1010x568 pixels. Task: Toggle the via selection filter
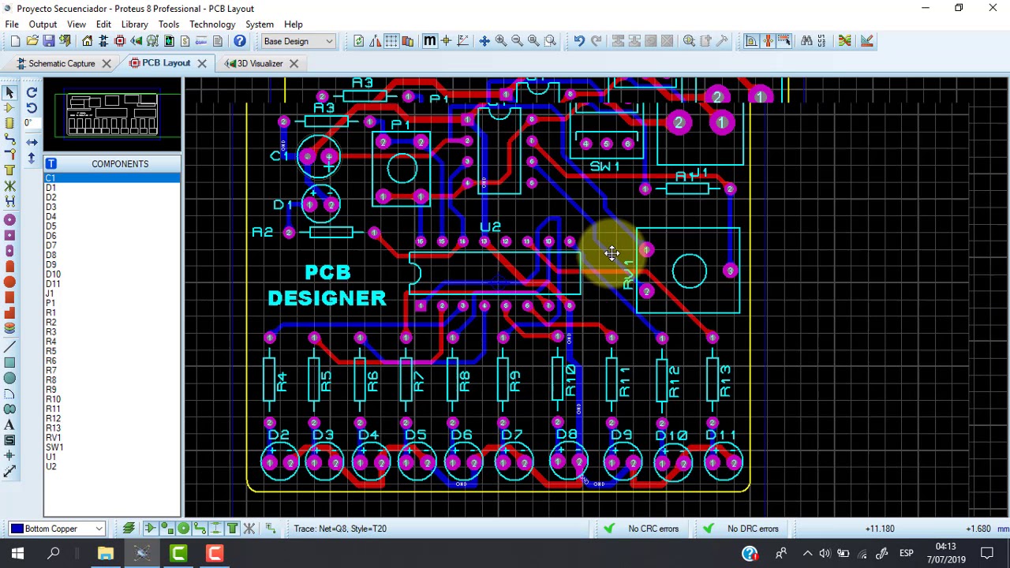tap(183, 529)
